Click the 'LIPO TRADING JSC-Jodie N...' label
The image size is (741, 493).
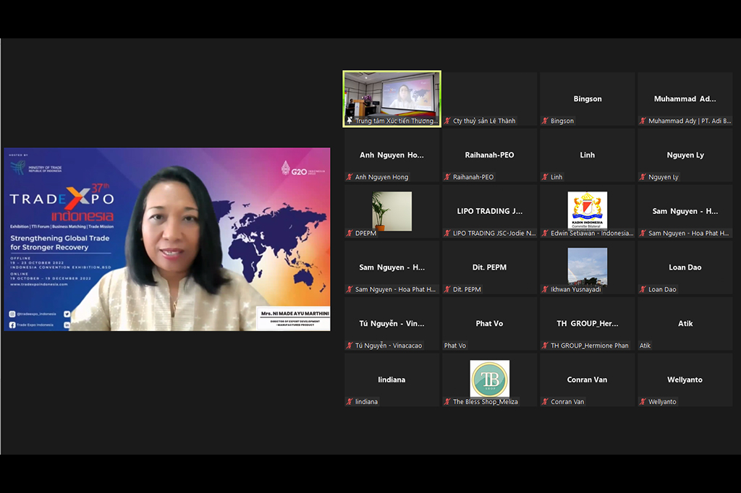[494, 233]
